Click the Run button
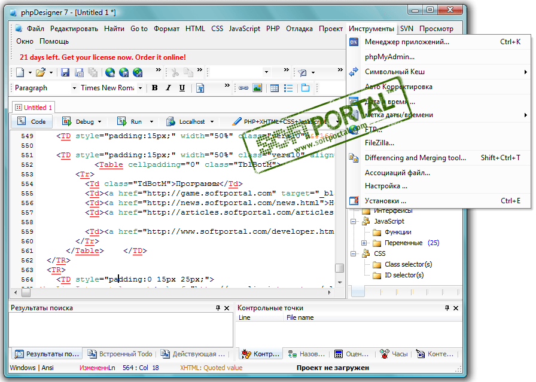The image size is (536, 382). 130,121
